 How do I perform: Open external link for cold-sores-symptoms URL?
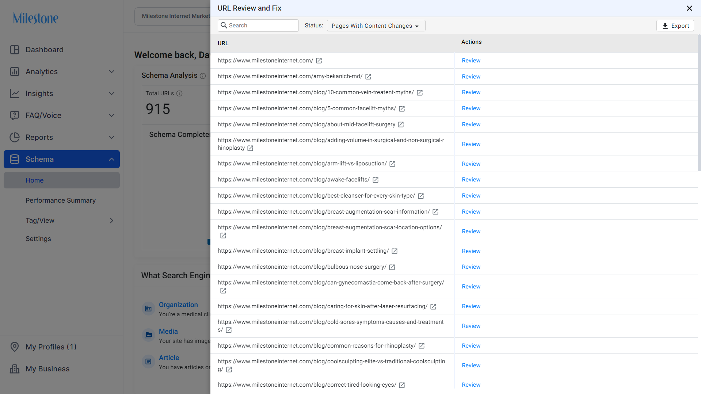click(229, 330)
